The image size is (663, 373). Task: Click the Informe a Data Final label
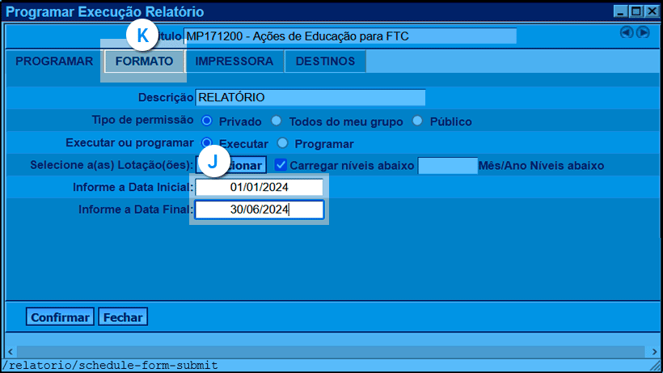136,210
